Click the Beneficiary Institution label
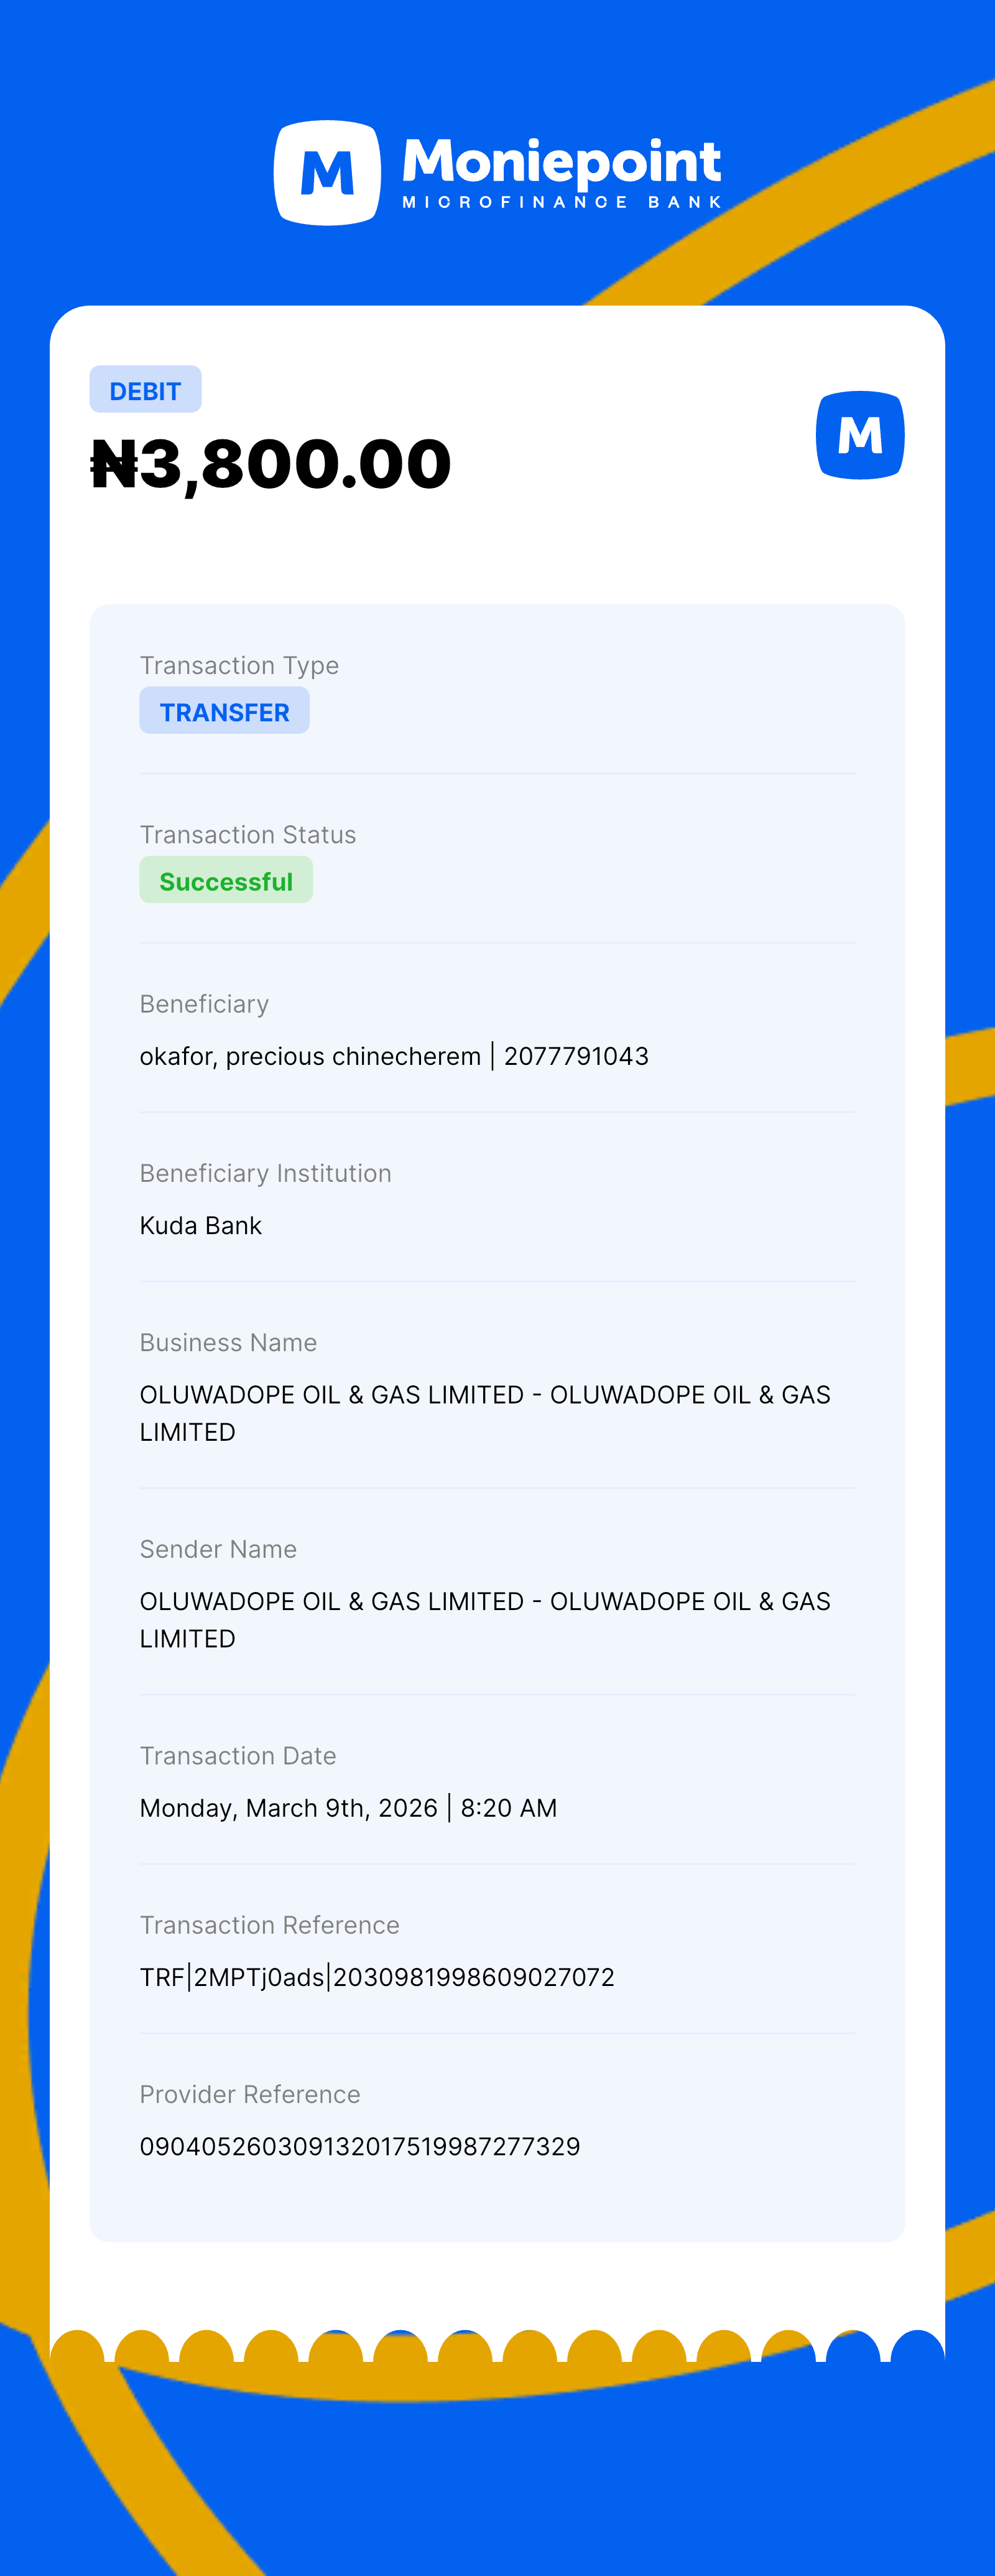 point(266,1173)
